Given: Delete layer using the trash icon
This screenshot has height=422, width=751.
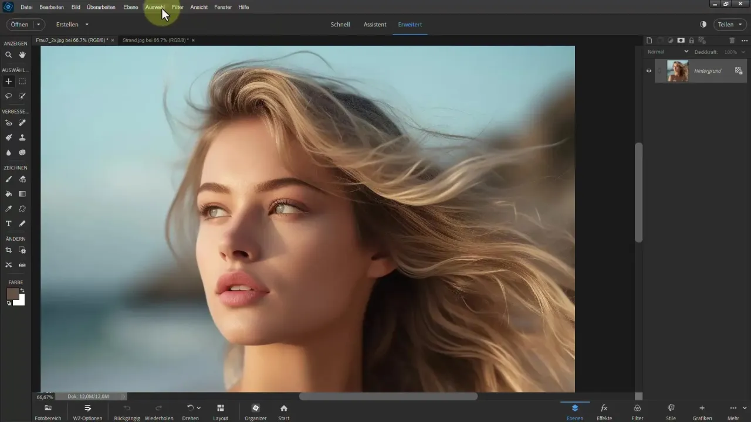Looking at the screenshot, I should [x=732, y=40].
